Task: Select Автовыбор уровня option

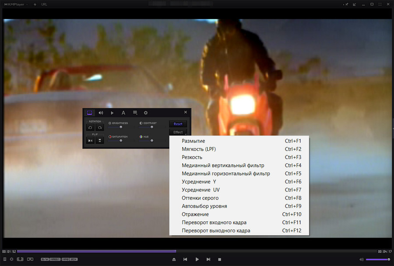Action: [239, 206]
